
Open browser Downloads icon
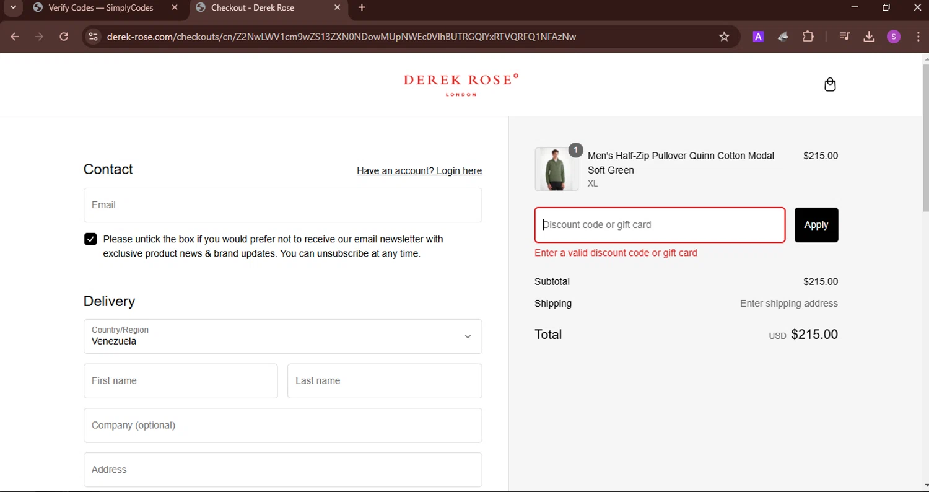pyautogui.click(x=869, y=37)
